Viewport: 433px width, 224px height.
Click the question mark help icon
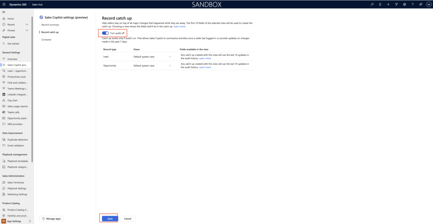click(x=413, y=4)
